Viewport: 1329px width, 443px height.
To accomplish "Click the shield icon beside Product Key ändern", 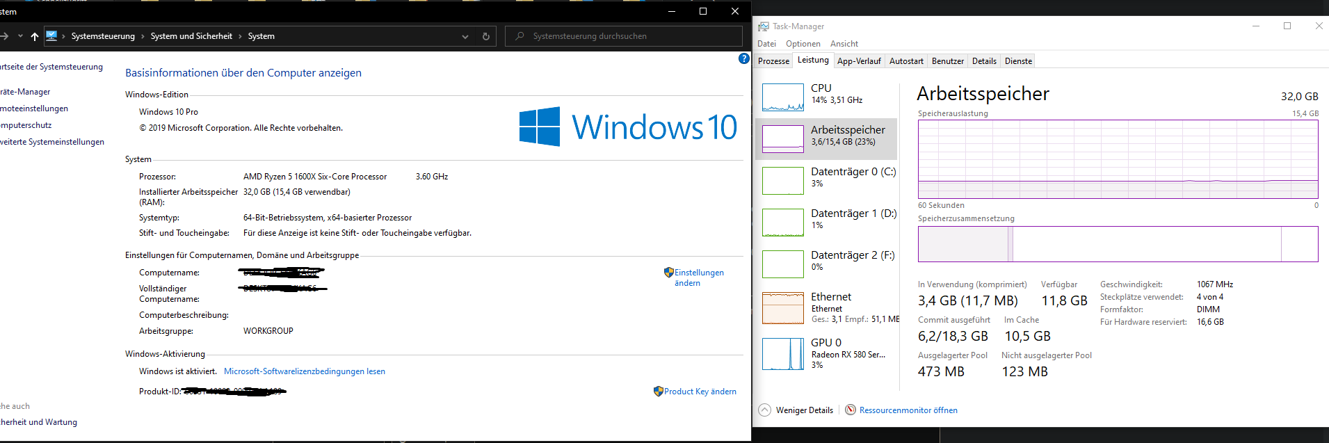I will pyautogui.click(x=658, y=392).
